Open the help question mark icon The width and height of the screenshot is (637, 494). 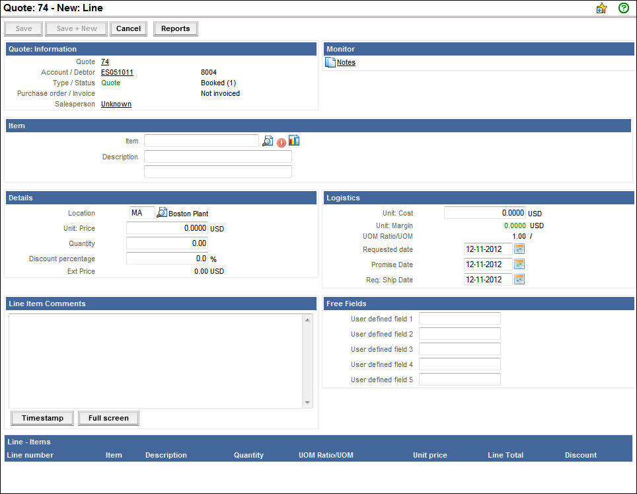pyautogui.click(x=623, y=9)
